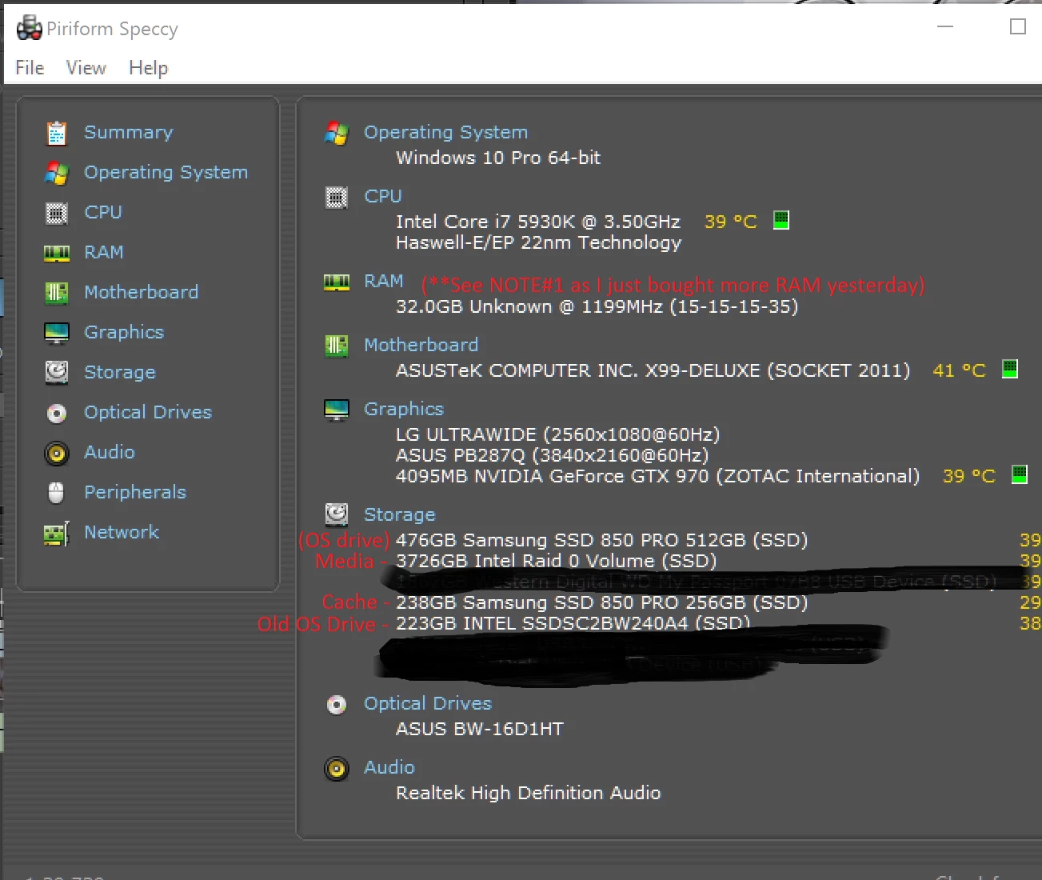Click the 238GB Samsung SSD 850 PRO line

(602, 603)
